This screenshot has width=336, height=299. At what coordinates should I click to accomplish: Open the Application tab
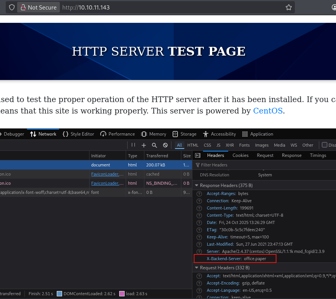tap(258, 134)
